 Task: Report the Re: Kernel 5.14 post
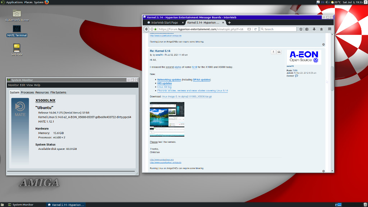click(273, 52)
